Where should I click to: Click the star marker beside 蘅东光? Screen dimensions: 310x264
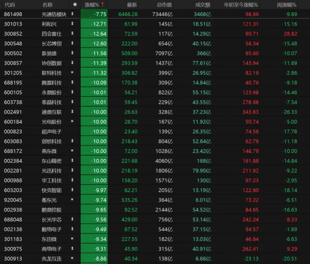pyautogui.click(x=72, y=200)
